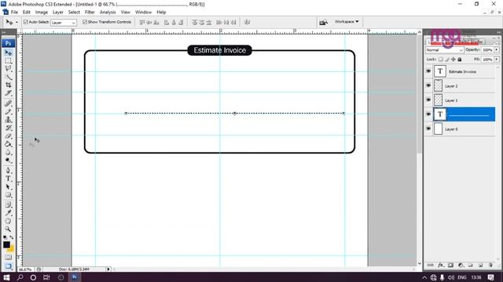
Task: Swap foreground and background colors
Action: pos(12,237)
